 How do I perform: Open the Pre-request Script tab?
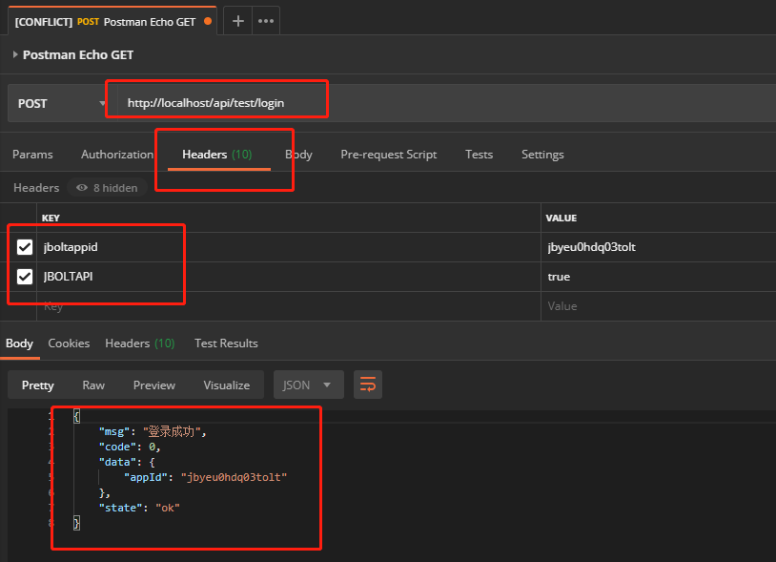pos(388,155)
